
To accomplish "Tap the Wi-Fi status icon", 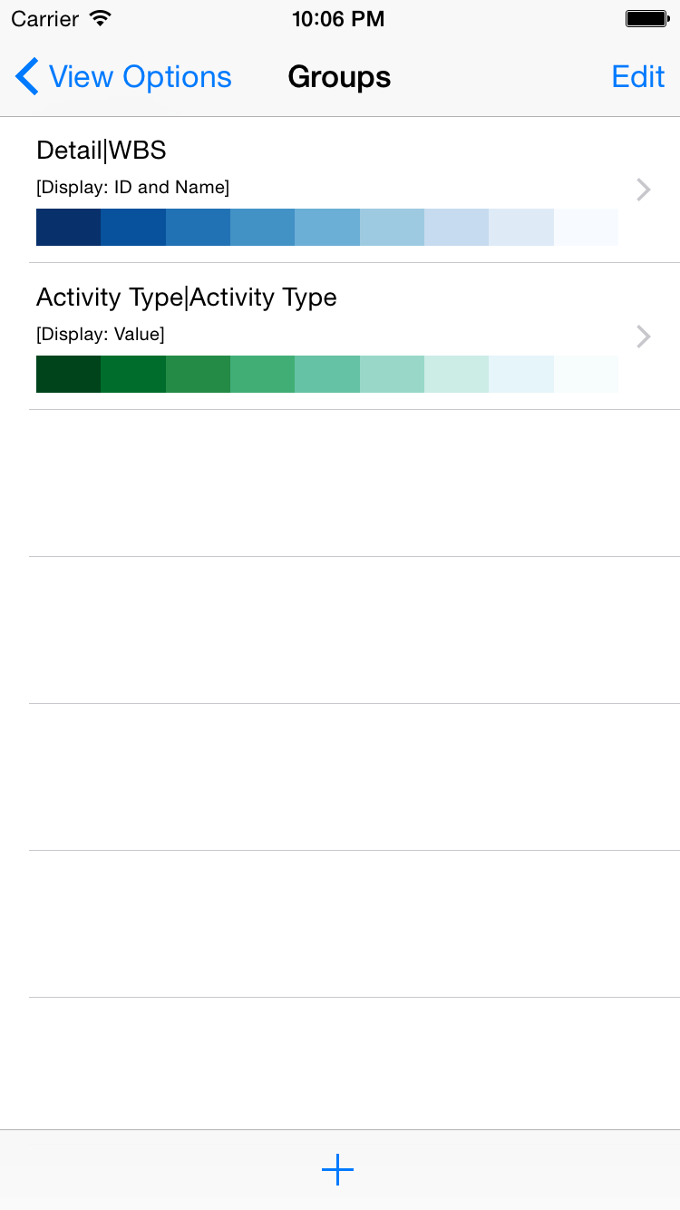I will [101, 18].
